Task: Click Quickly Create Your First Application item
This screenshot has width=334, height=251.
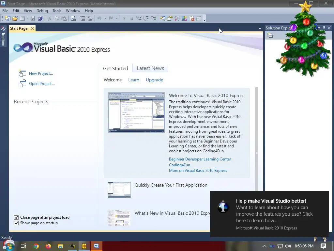Action: pos(171,185)
